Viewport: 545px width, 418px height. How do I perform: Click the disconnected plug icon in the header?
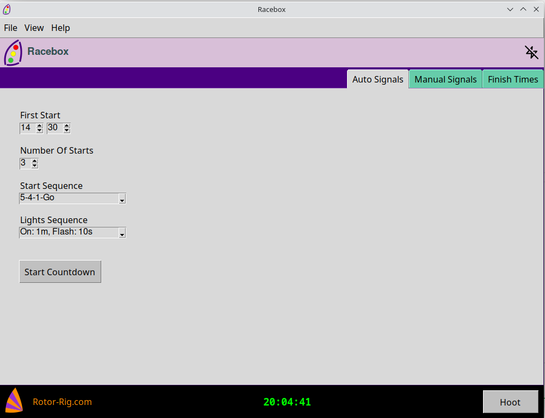pos(531,52)
